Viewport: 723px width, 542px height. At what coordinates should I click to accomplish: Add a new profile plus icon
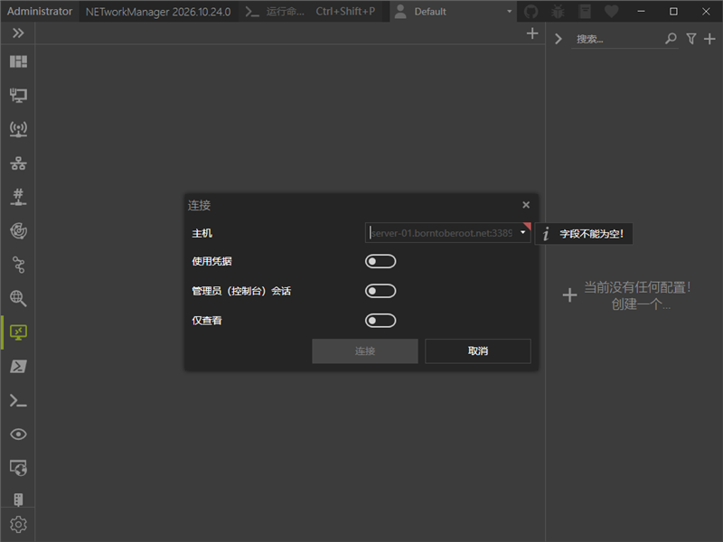[x=709, y=39]
